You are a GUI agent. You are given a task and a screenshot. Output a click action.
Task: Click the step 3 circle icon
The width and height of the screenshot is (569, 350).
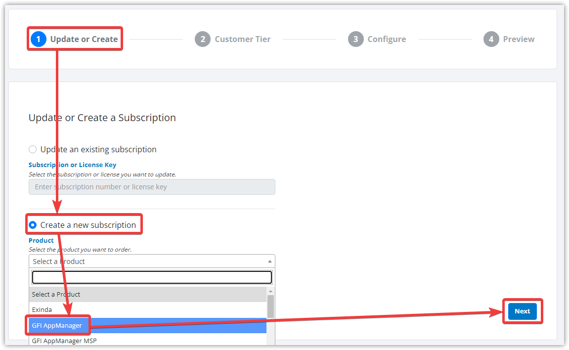pos(355,39)
